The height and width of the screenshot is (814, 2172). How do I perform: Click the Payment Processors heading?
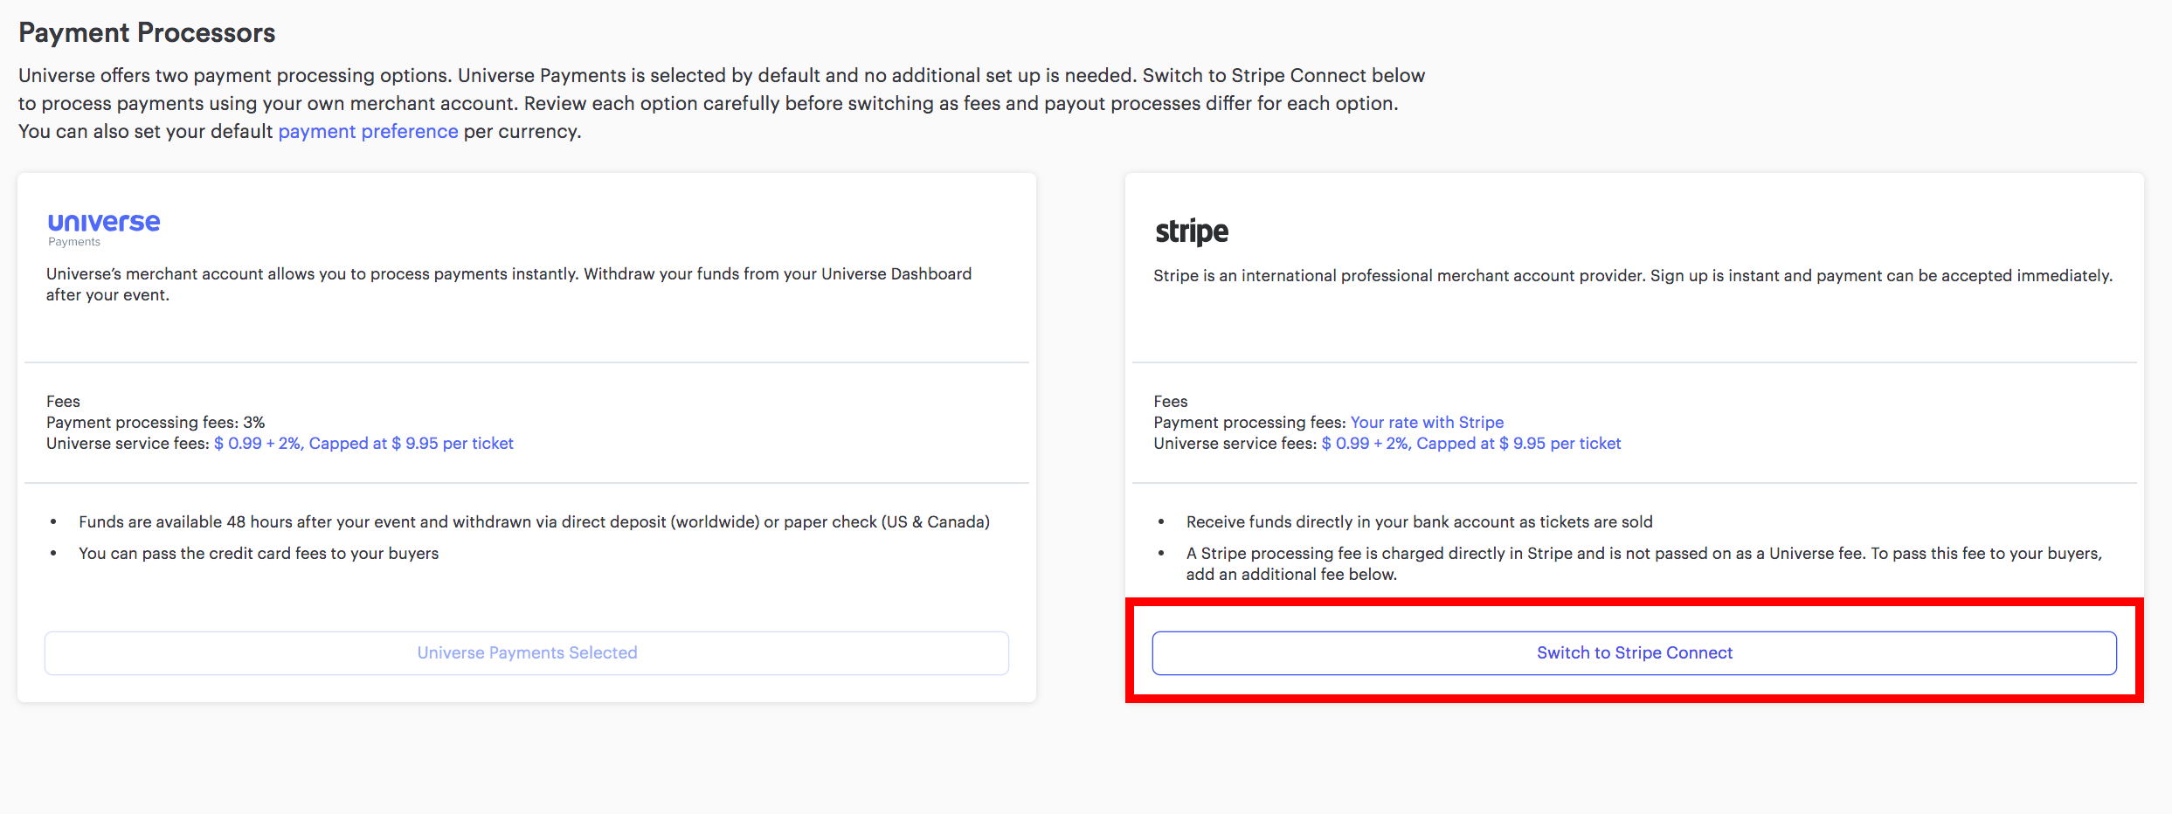pyautogui.click(x=147, y=32)
